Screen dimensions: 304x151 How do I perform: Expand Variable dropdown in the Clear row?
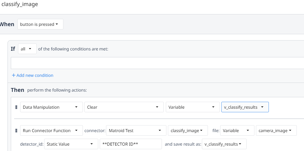pyautogui.click(x=193, y=107)
